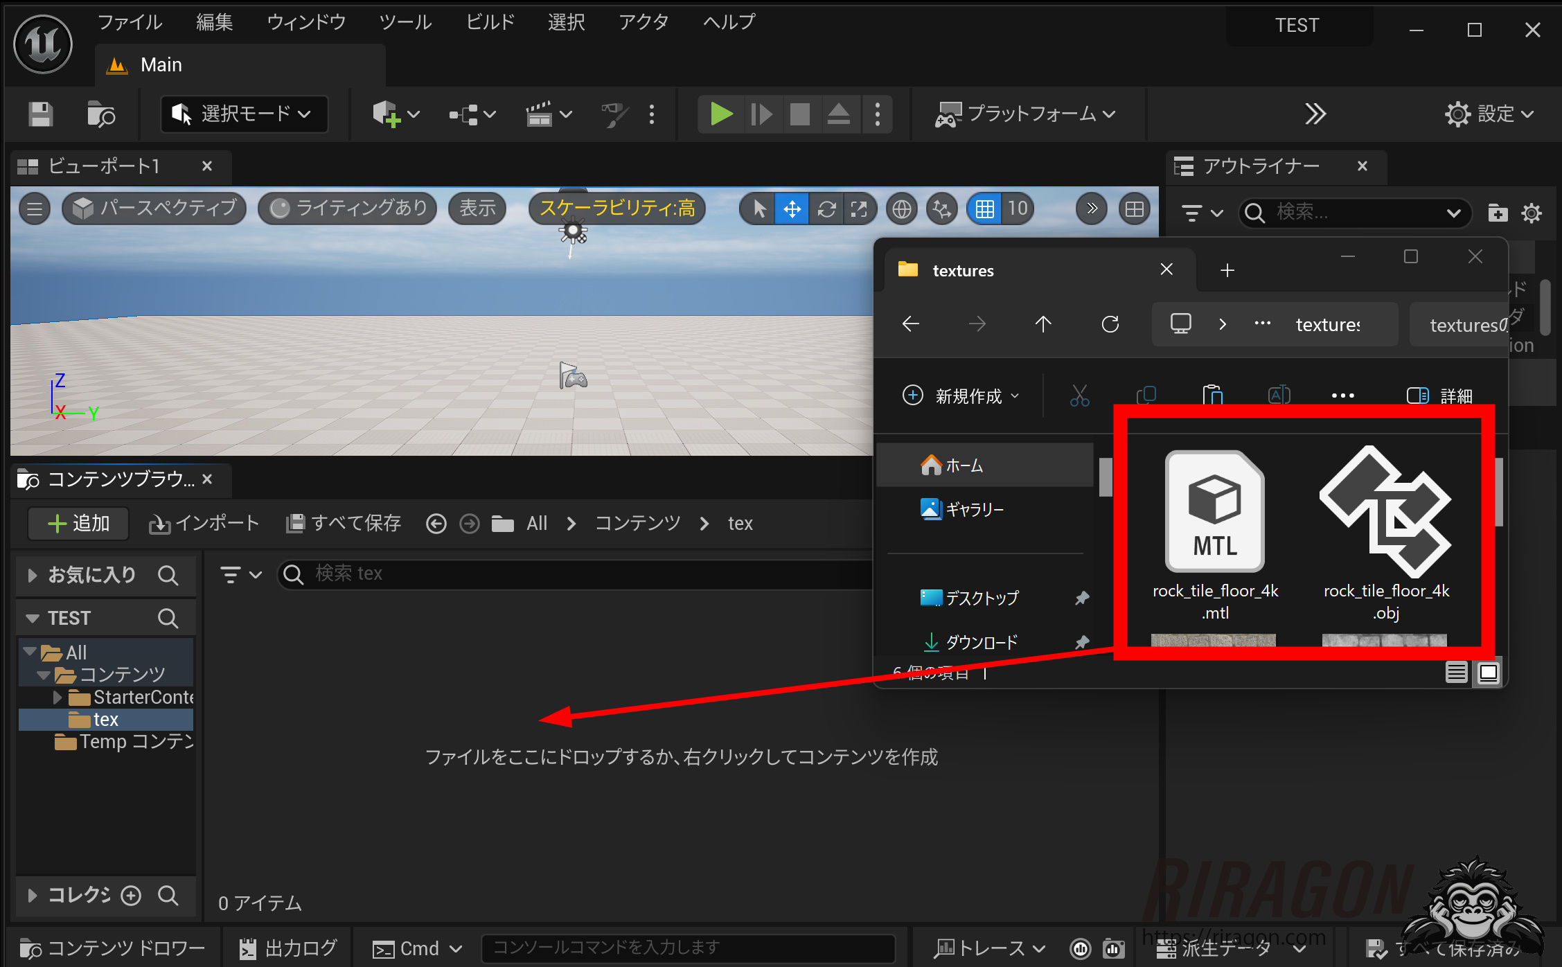Screen dimensions: 1562x967
Task: Select the translate gizmo tool in viewport
Action: 792,209
